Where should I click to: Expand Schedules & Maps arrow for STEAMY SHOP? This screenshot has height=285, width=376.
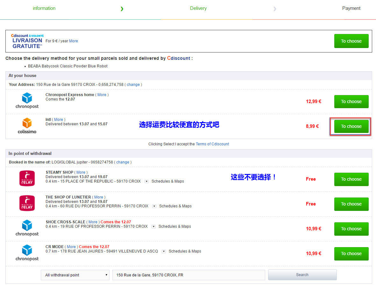coord(146,181)
